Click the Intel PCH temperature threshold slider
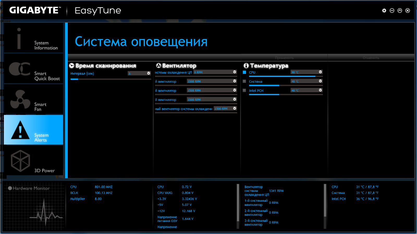This screenshot has height=234, width=417. (x=286, y=95)
